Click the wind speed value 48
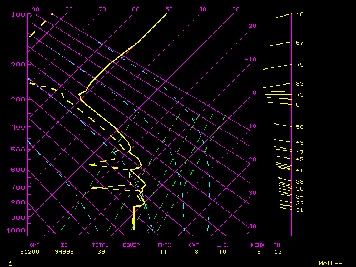This screenshot has width=356, height=267. (x=300, y=14)
